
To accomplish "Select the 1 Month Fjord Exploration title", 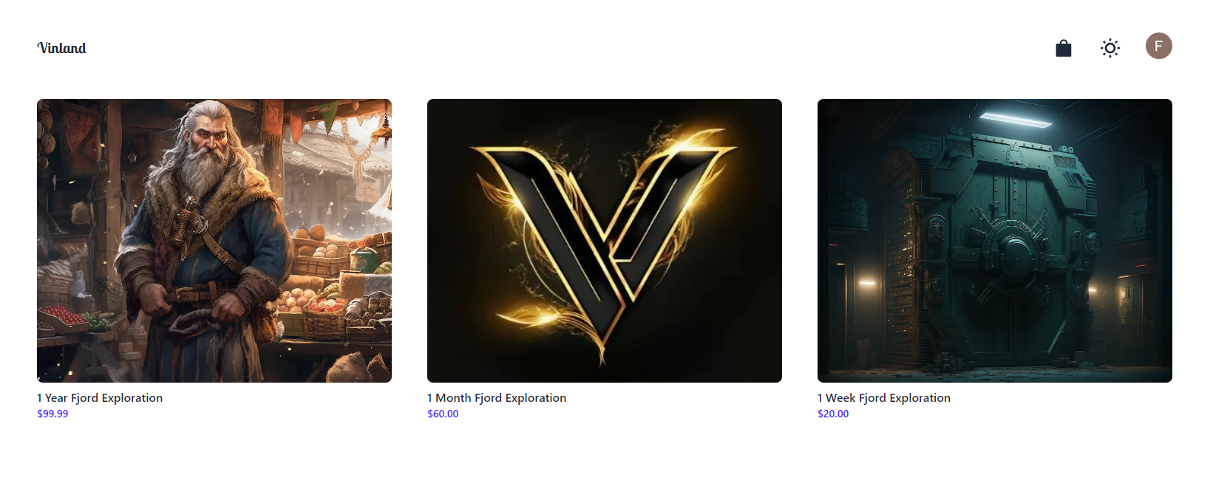I will pyautogui.click(x=497, y=397).
